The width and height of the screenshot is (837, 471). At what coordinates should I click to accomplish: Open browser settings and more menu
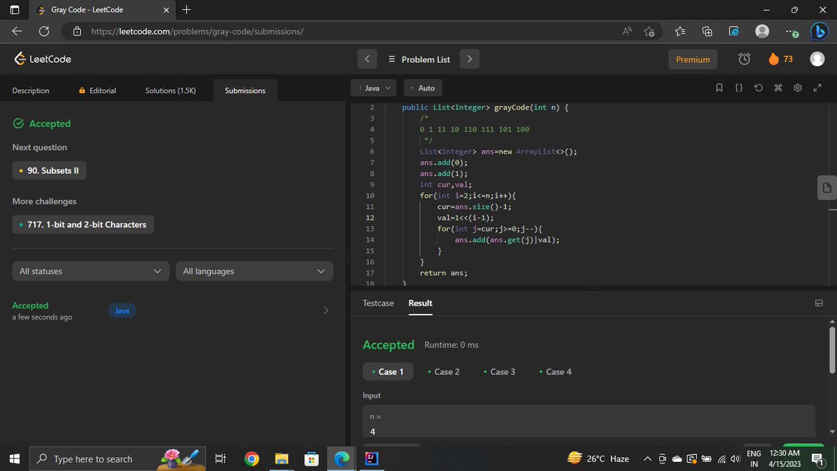tap(792, 31)
